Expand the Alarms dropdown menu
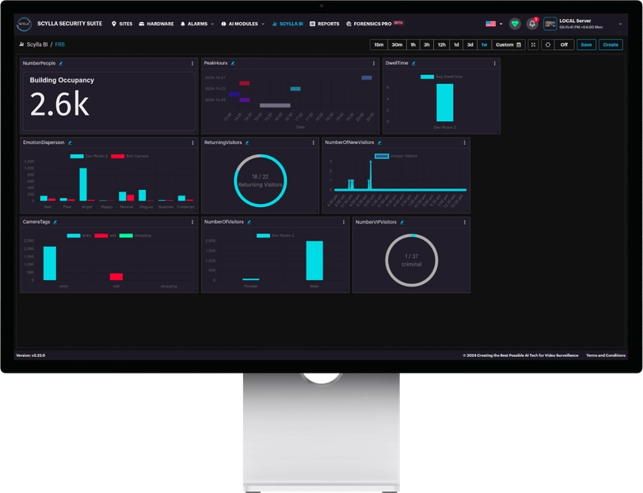The height and width of the screenshot is (493, 643). pyautogui.click(x=197, y=24)
